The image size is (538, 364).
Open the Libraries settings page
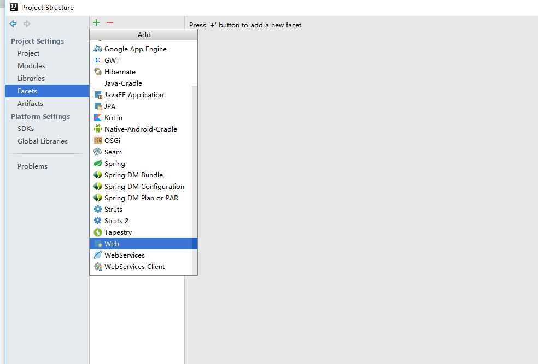point(31,79)
